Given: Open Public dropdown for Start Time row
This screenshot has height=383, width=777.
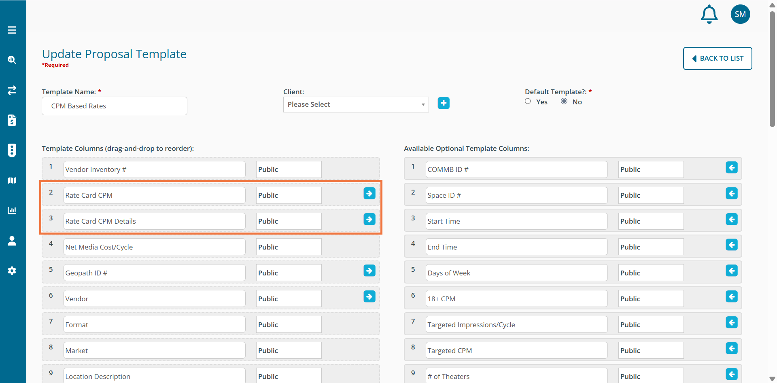Looking at the screenshot, I should click(650, 221).
